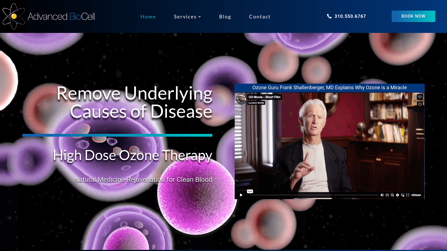Open video settings gear
Image resolution: width=447 pixels, height=251 pixels.
tap(398, 195)
